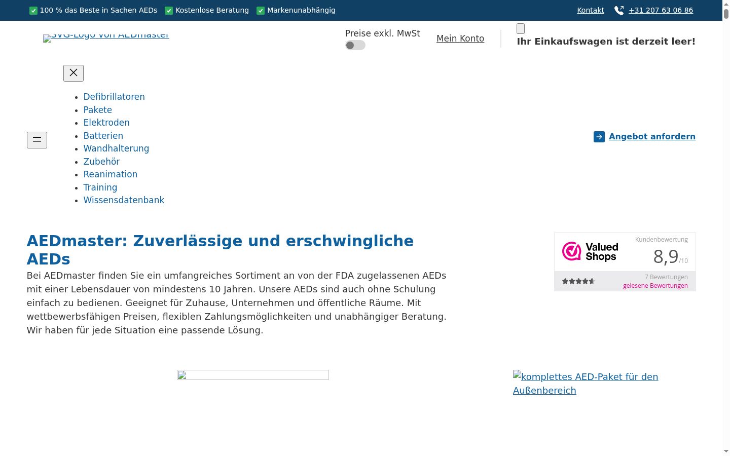
Task: Click the star rating in reviews widget
Action: pos(578,281)
